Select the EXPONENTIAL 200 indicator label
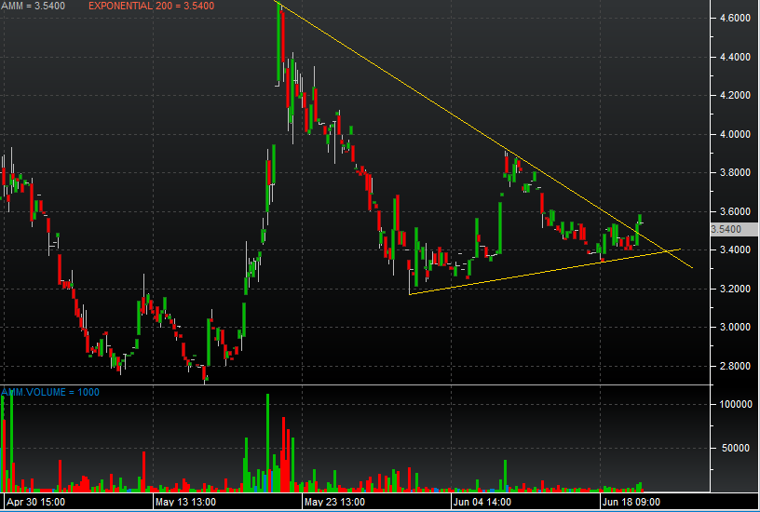 tap(151, 6)
